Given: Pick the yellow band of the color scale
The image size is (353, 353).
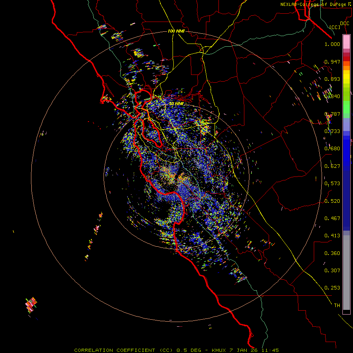Looking at the screenshot, I should pos(346,76).
